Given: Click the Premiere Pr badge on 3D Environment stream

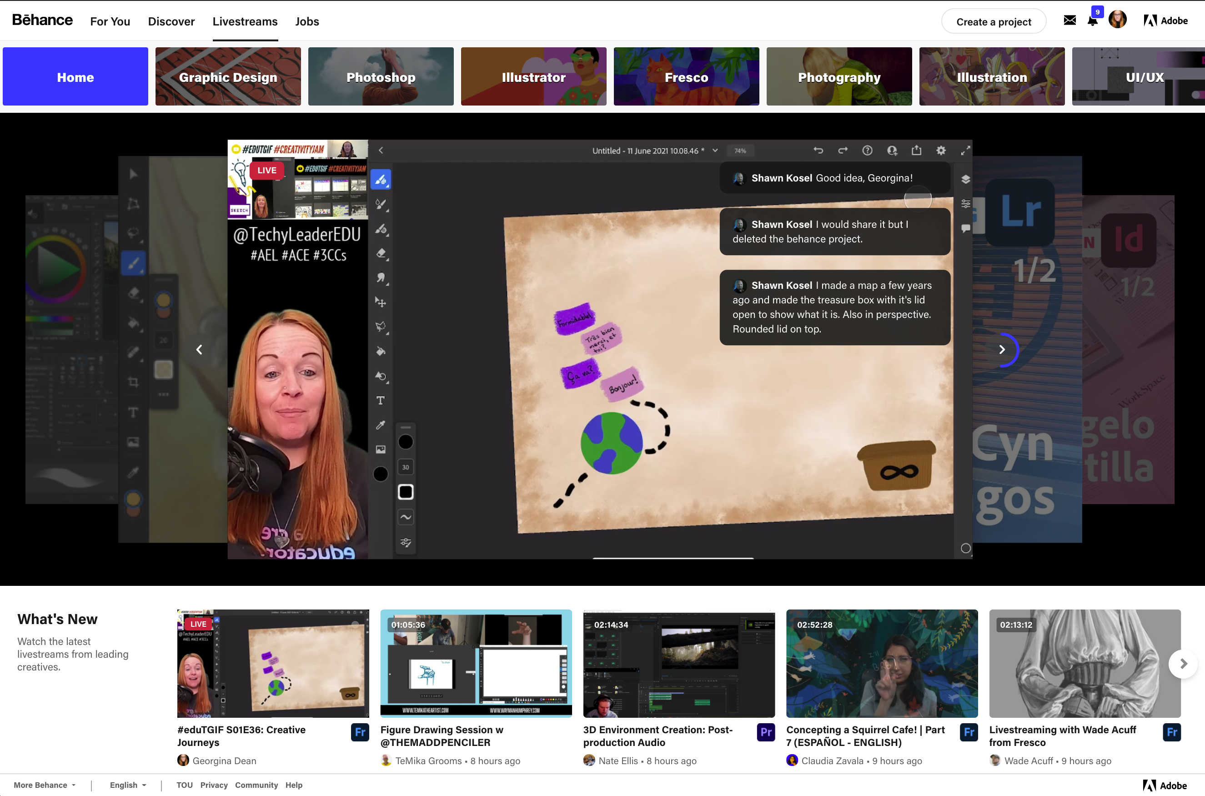Looking at the screenshot, I should point(766,732).
